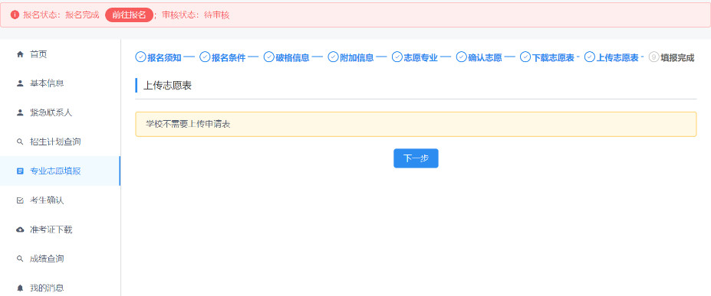The width and height of the screenshot is (711, 296).
Task: Click the notice 学校不需要上传申请表
Action: point(416,124)
